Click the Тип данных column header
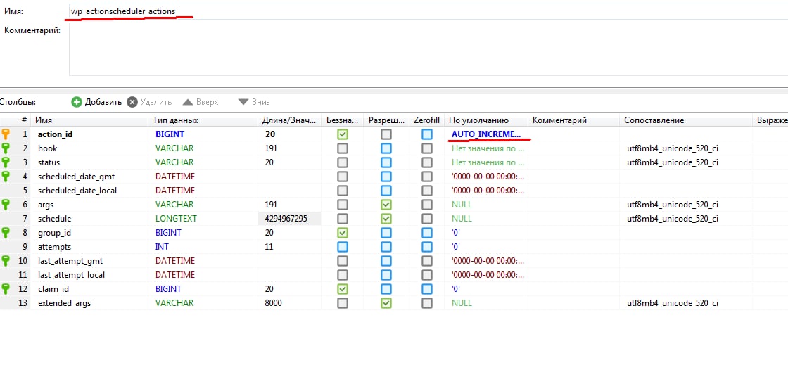The width and height of the screenshot is (788, 377). click(203, 120)
